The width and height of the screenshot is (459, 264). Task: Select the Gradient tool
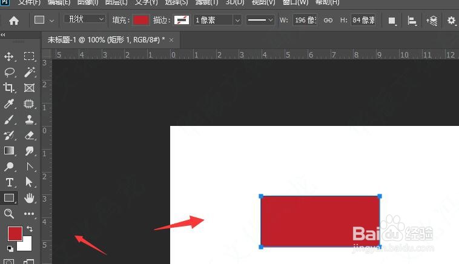pos(9,151)
